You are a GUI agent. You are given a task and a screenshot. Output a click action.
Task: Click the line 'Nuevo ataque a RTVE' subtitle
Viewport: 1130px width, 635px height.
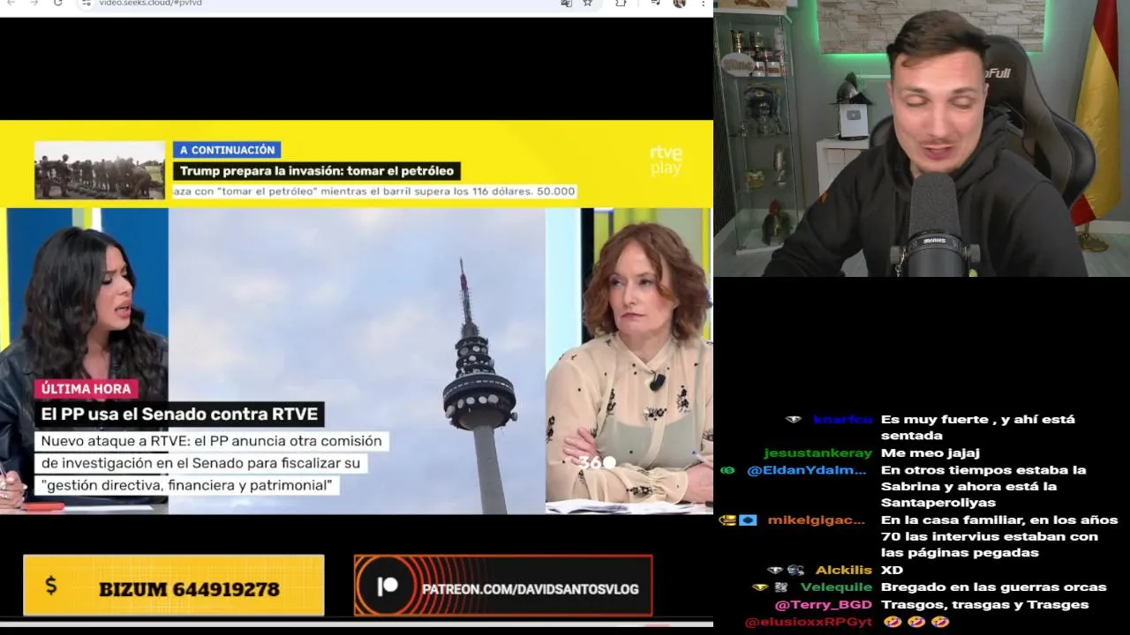click(x=211, y=441)
